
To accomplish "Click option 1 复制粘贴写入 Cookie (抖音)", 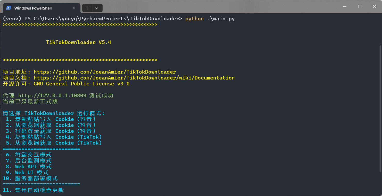I will click(x=51, y=119).
